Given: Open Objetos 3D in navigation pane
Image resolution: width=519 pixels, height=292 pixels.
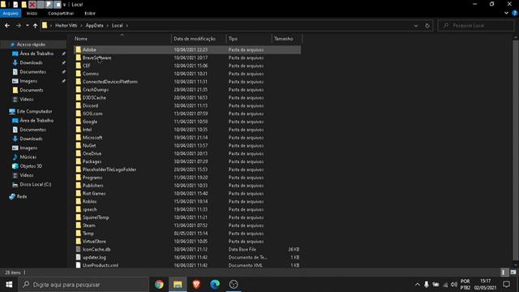Looking at the screenshot, I should 31,166.
